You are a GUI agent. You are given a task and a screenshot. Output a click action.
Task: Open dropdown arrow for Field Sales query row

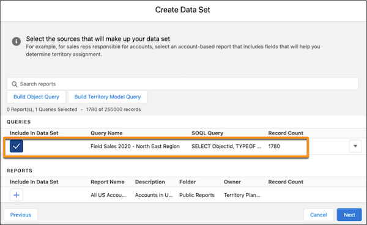click(355, 146)
